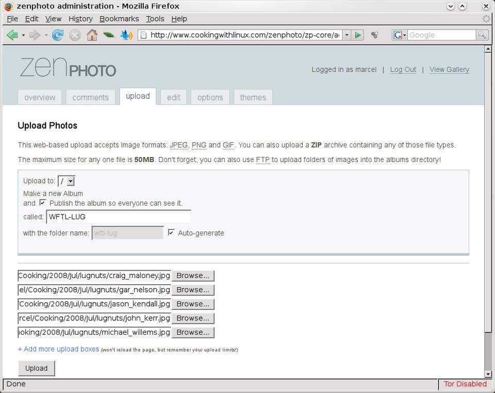Click the Home icon in toolbar
This screenshot has height=393, width=495.
pyautogui.click(x=92, y=35)
